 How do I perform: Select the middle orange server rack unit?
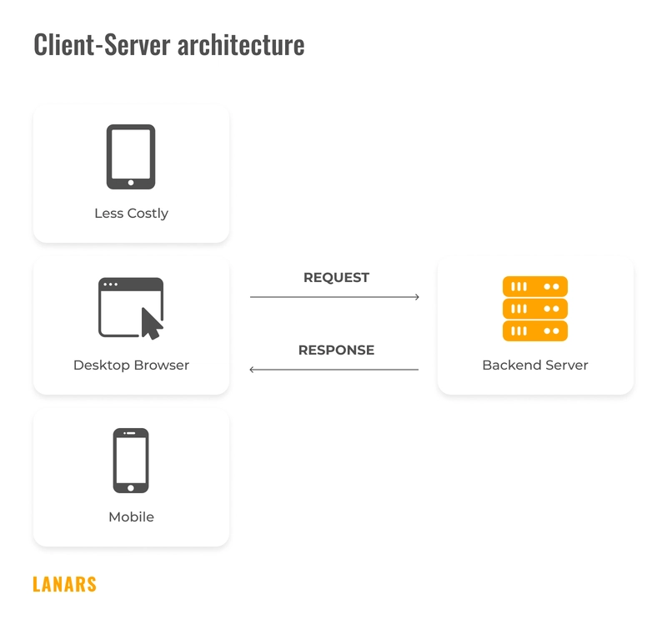pos(534,309)
